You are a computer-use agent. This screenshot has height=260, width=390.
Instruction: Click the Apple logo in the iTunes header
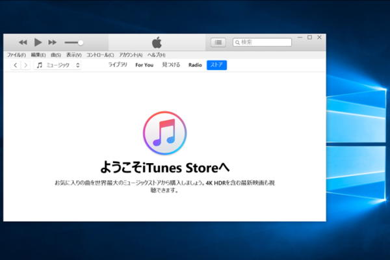point(157,42)
